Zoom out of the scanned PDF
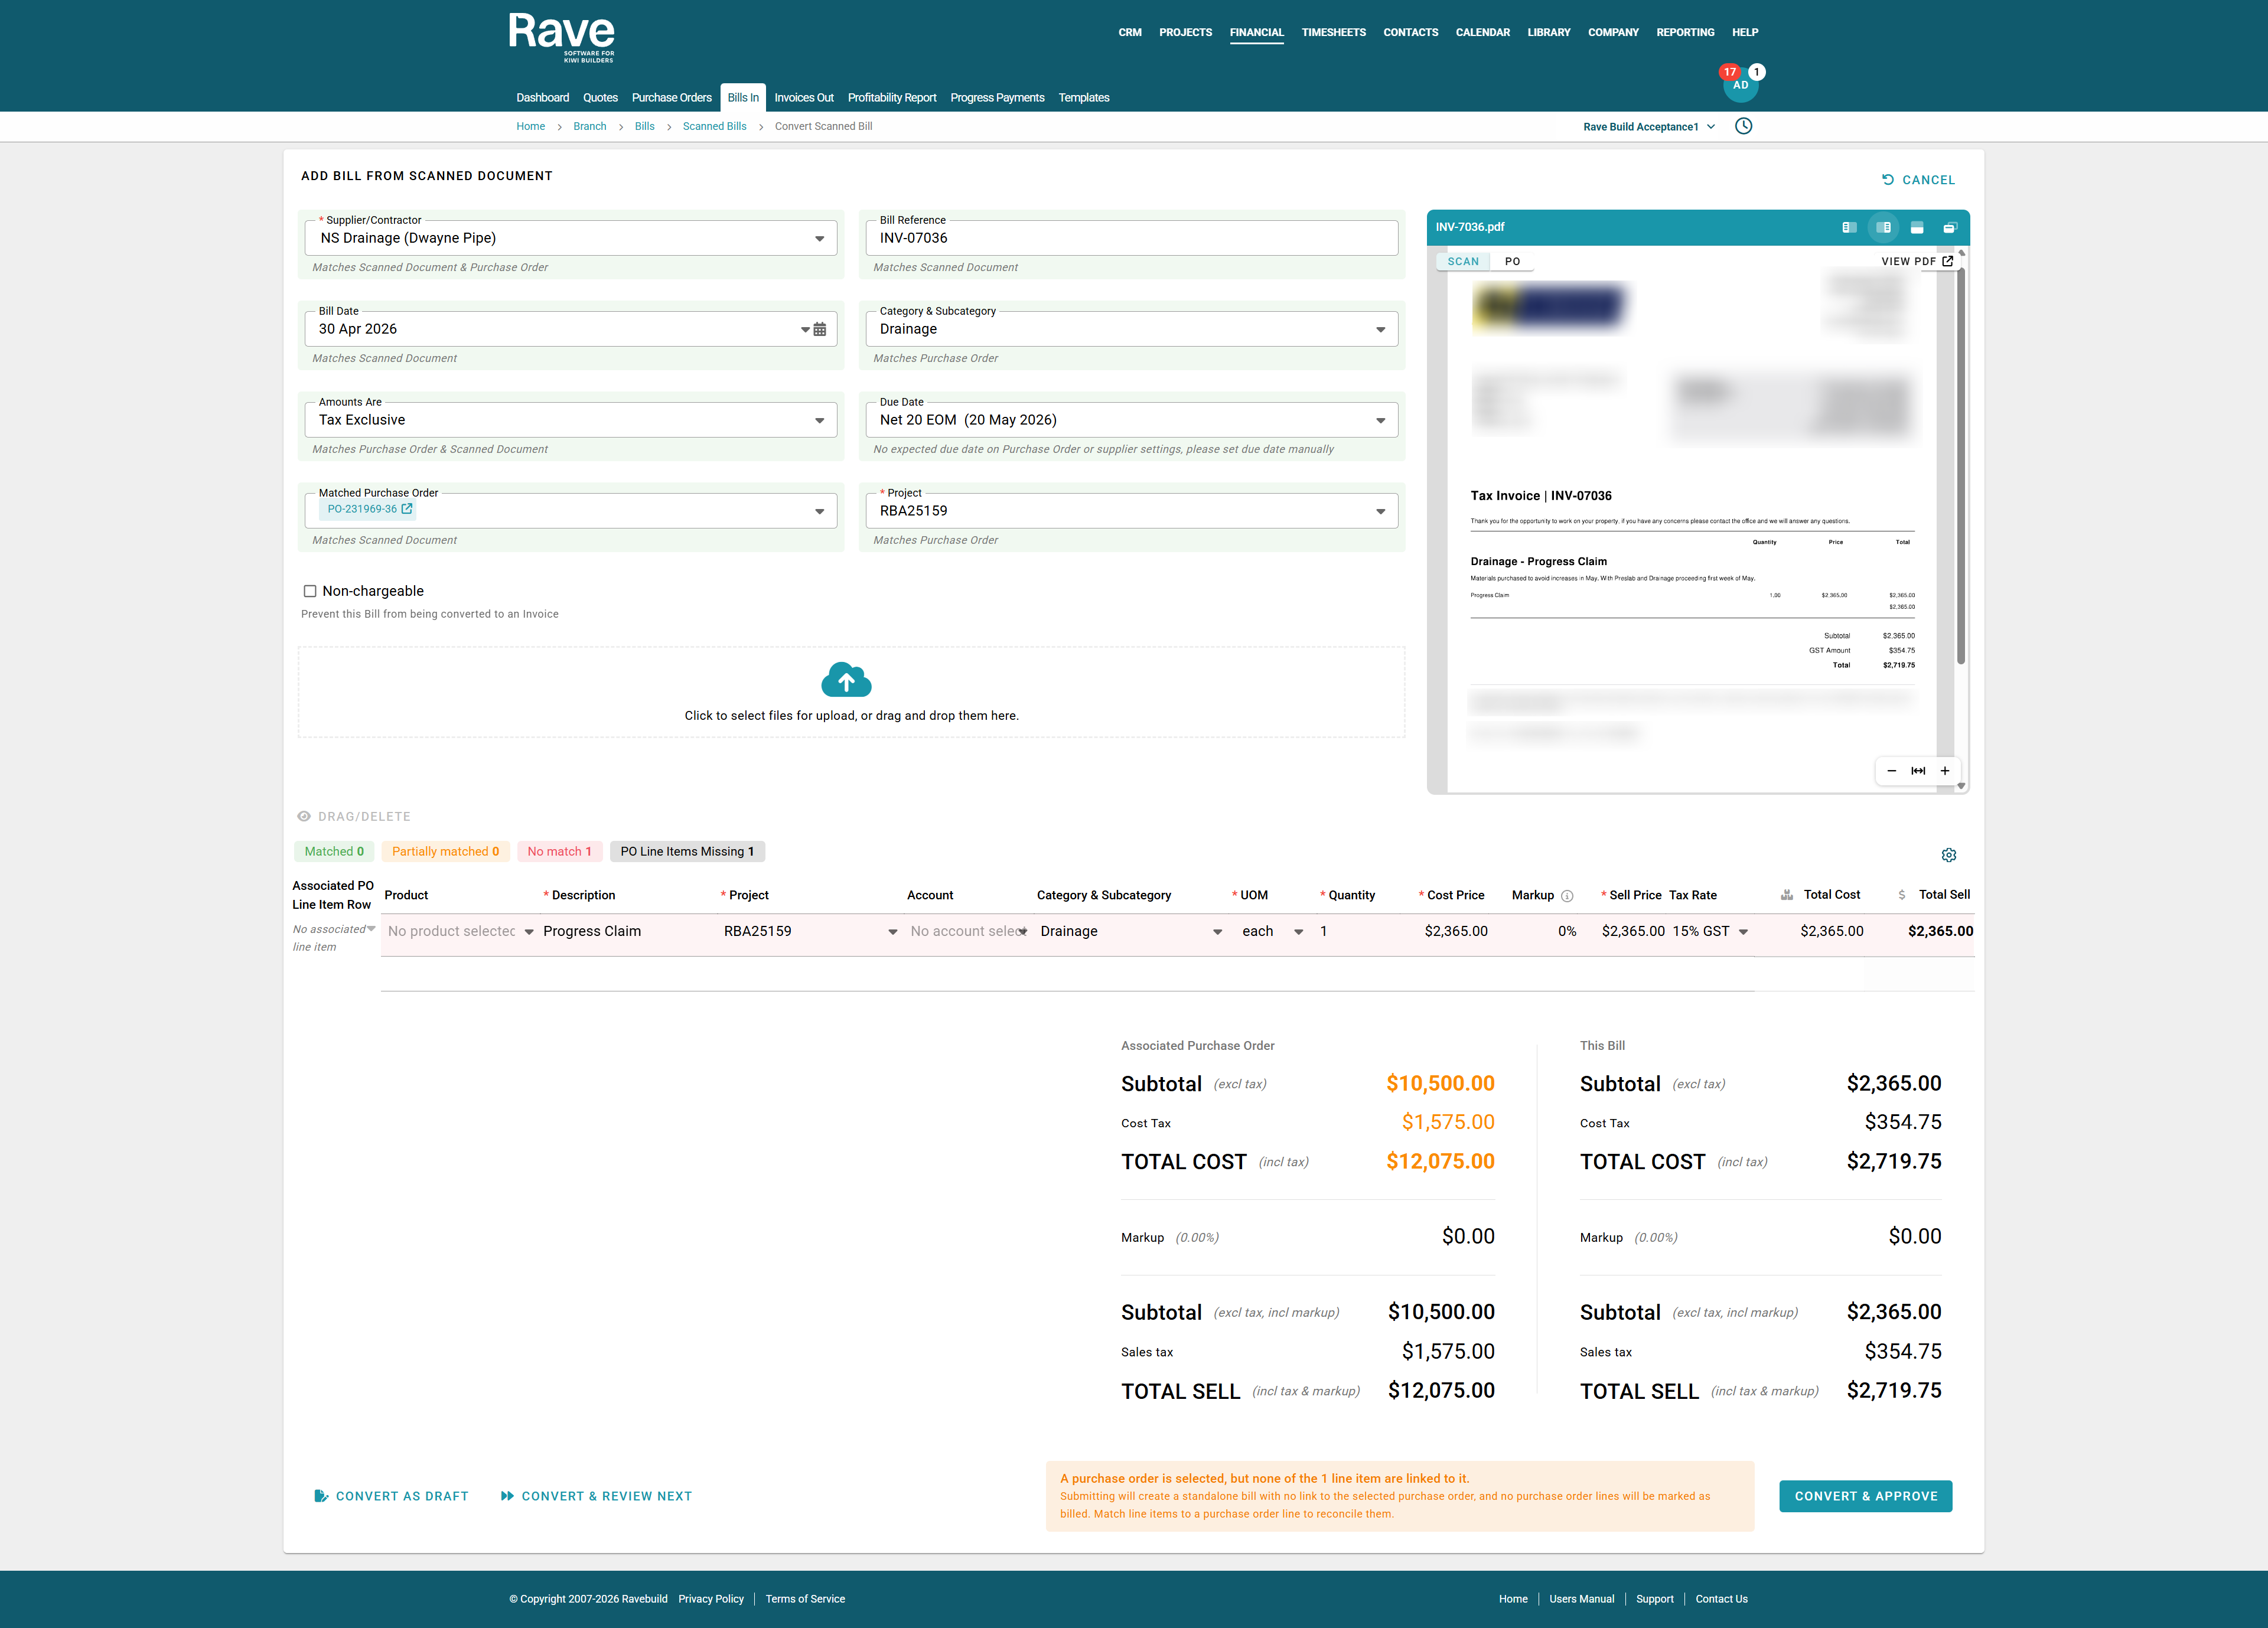 tap(1891, 771)
